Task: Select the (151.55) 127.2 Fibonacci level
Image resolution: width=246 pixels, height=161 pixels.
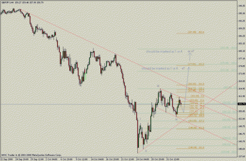Action: [196, 121]
